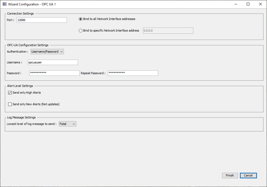The image size is (267, 187).
Task: Expand the lowest log level dropdown
Action: pyautogui.click(x=67, y=124)
